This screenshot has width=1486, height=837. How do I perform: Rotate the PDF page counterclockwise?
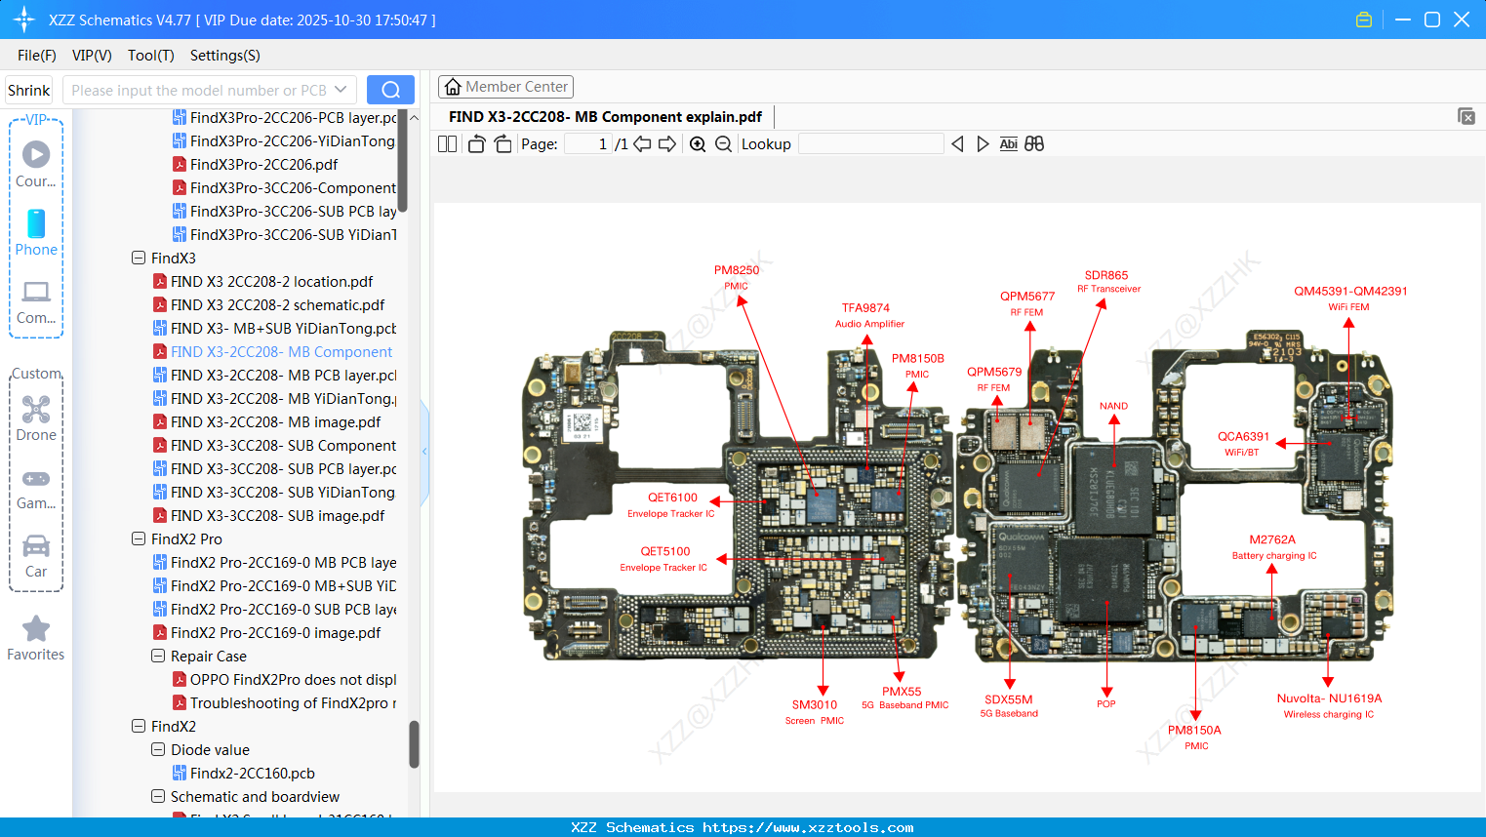[475, 142]
